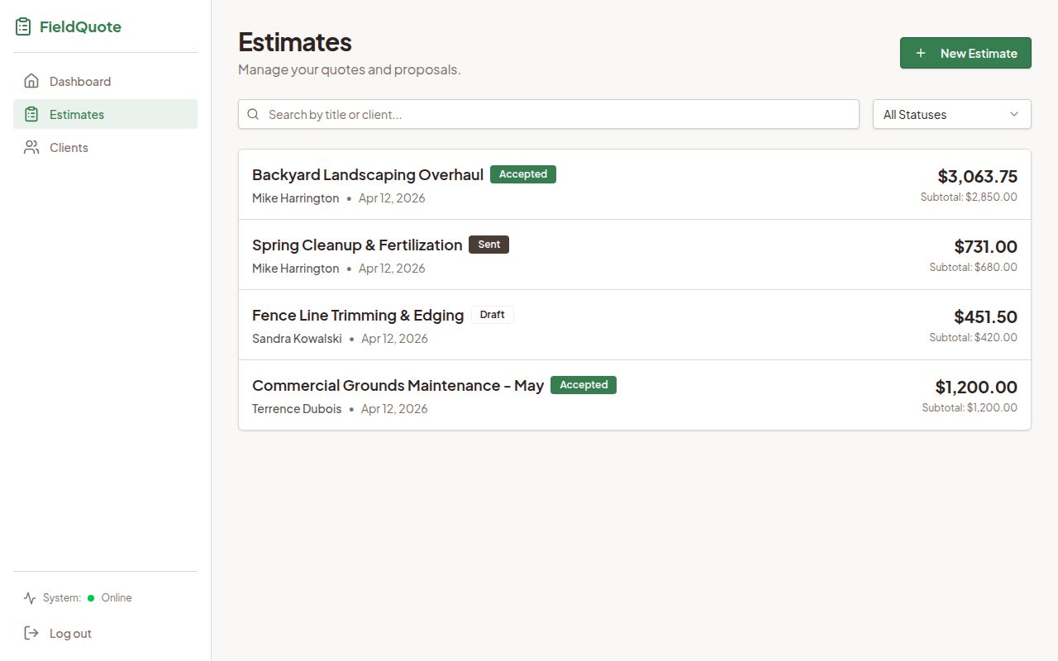Click the FieldQuote clipboard logo icon

[x=22, y=26]
